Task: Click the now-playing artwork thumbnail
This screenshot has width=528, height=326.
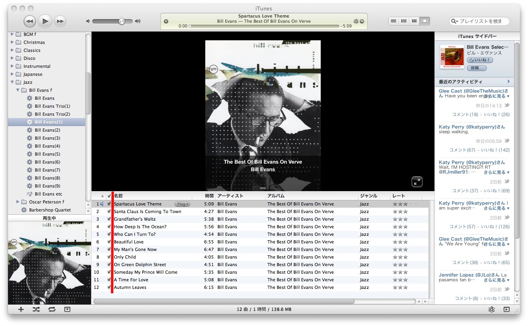Action: pyautogui.click(x=50, y=263)
